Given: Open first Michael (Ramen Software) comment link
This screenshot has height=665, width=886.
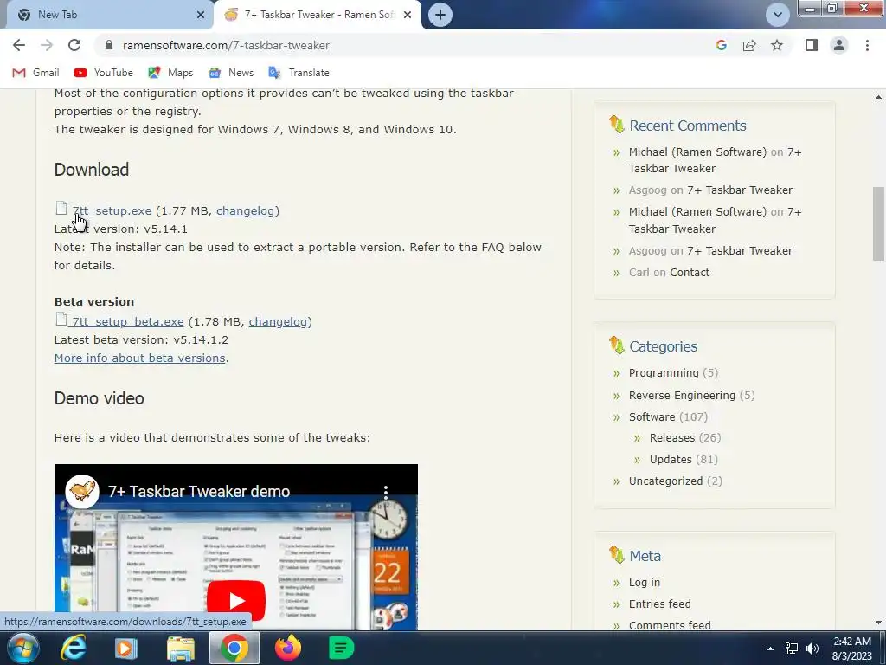Looking at the screenshot, I should [x=697, y=152].
